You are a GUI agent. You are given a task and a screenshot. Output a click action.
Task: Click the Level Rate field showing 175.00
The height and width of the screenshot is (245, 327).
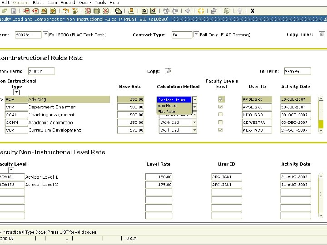159,185
